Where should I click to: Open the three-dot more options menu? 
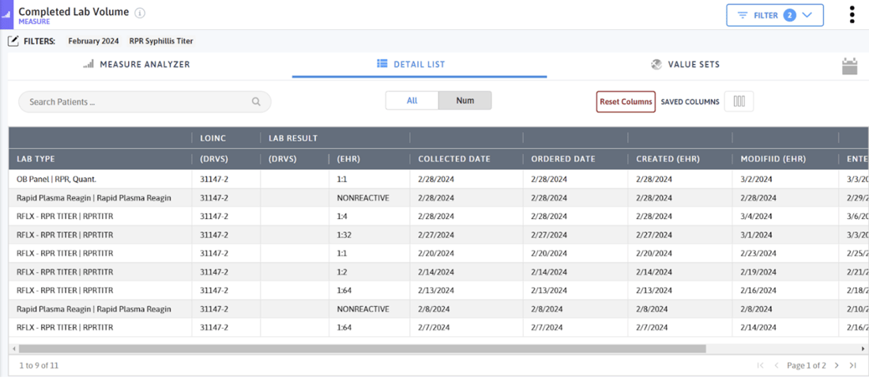[852, 14]
